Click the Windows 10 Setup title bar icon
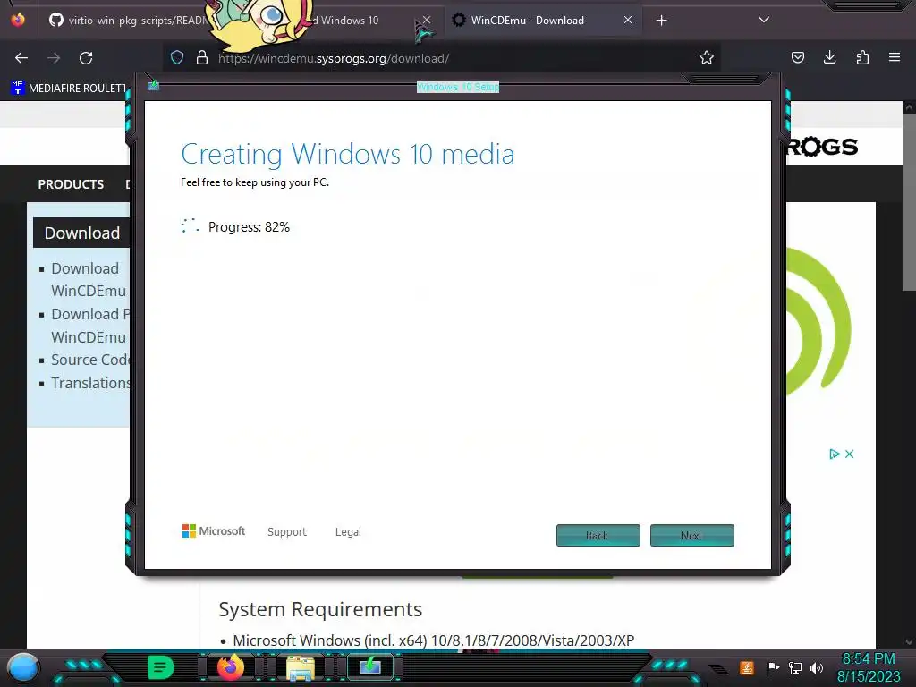Screen dimensions: 916x687 coord(153,85)
